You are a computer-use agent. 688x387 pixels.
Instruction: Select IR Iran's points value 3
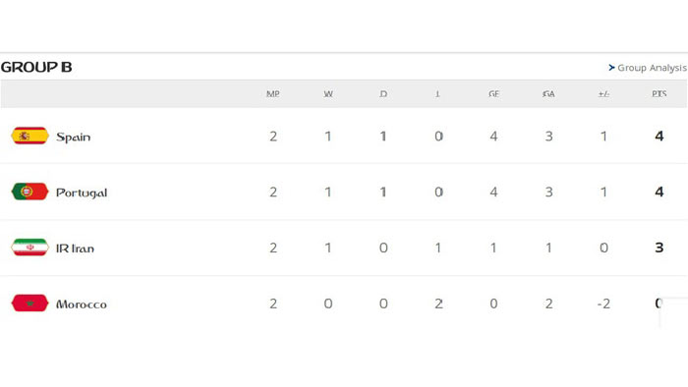click(x=659, y=248)
